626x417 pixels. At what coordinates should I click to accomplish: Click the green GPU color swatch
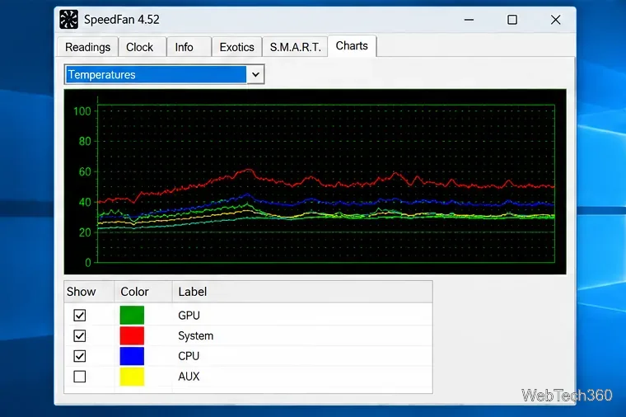coord(132,315)
